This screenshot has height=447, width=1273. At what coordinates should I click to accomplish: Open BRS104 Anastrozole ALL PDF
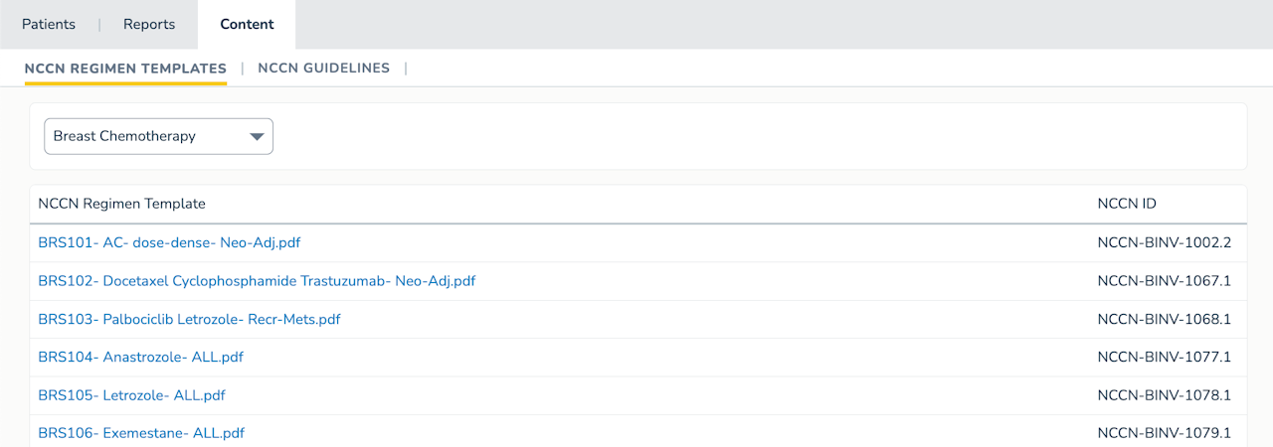coord(140,358)
